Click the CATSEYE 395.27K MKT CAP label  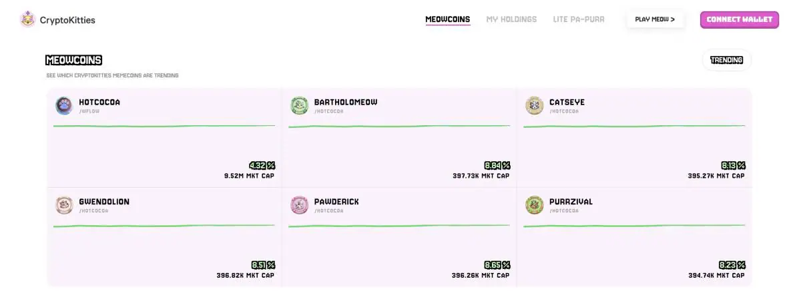pos(716,176)
